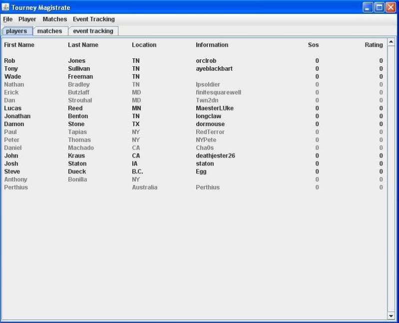
Task: Click the scrollbar down arrow
Action: 391,316
